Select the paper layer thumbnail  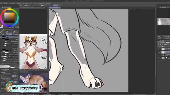[x=163, y=58]
